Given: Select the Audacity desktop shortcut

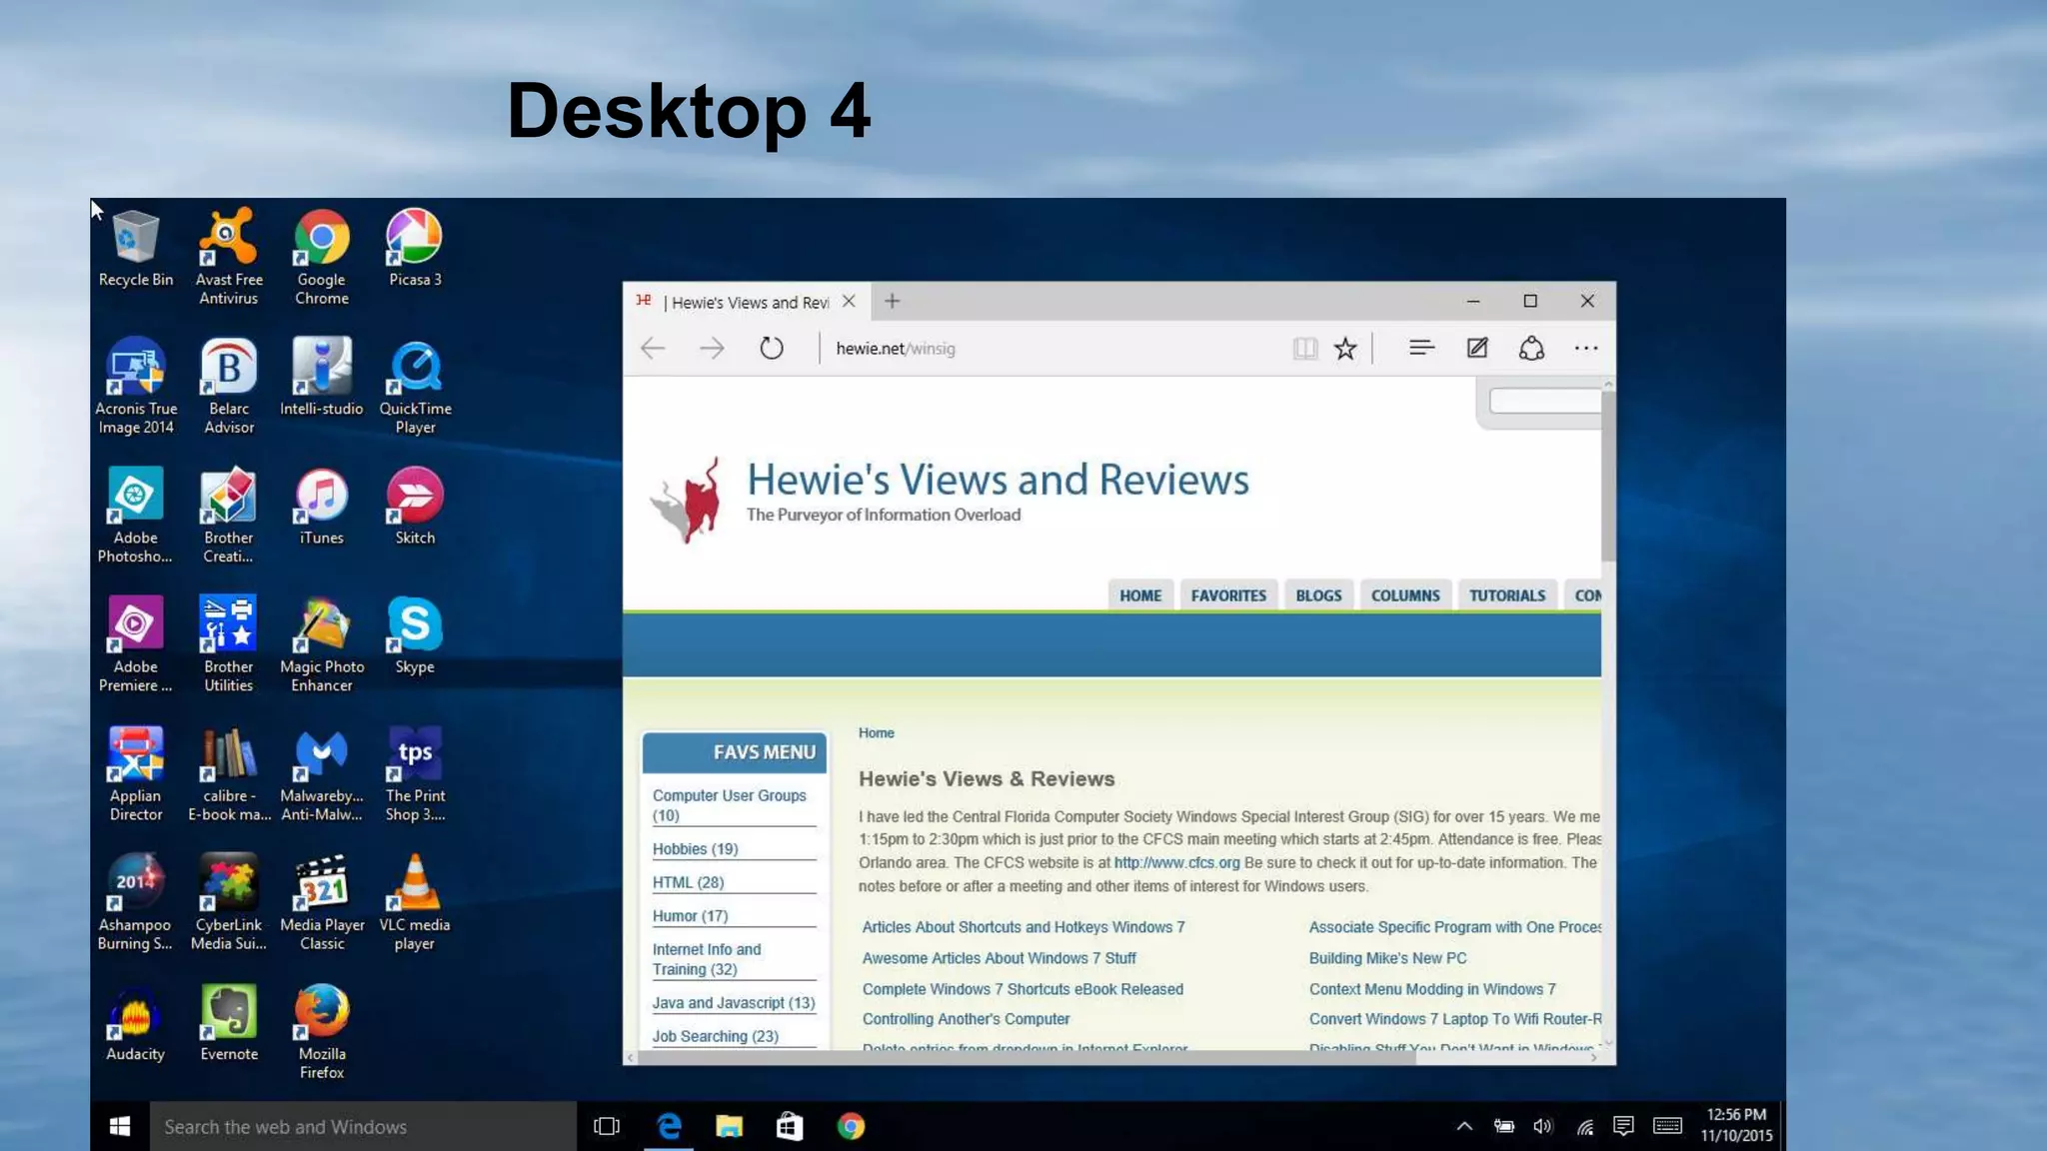Looking at the screenshot, I should pyautogui.click(x=135, y=1023).
